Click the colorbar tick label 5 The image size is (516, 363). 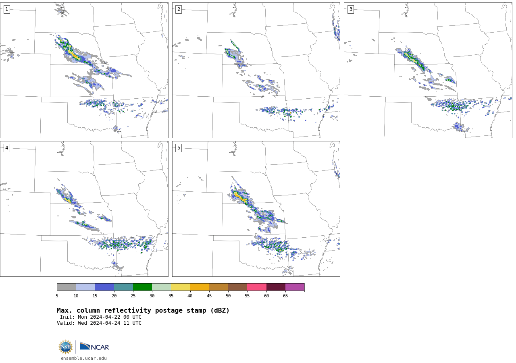click(x=57, y=296)
